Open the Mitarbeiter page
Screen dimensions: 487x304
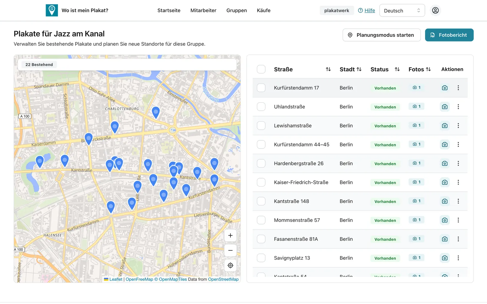point(203,10)
